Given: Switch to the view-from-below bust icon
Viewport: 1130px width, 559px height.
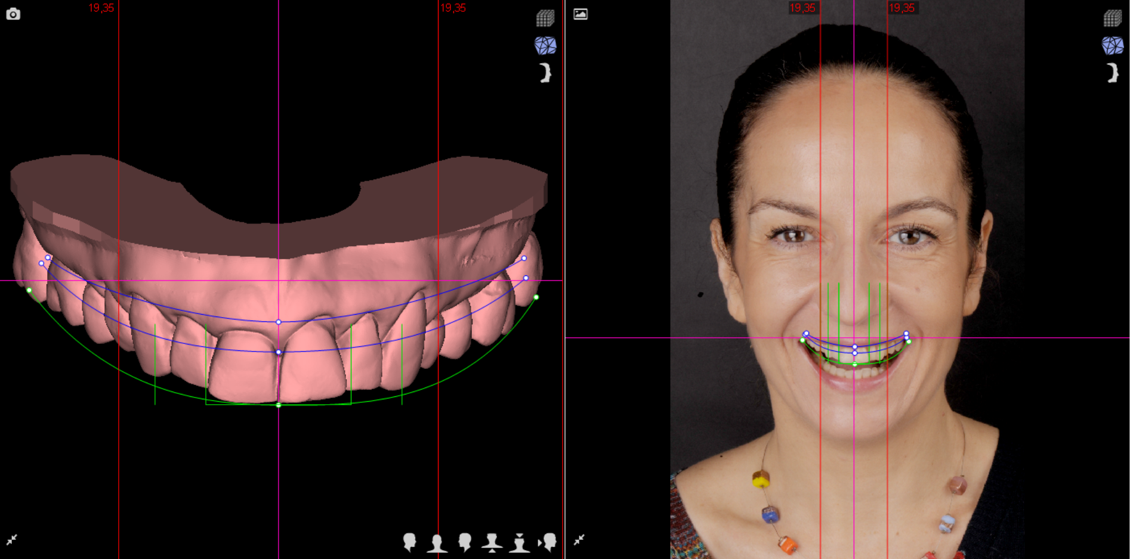Looking at the screenshot, I should (492, 543).
